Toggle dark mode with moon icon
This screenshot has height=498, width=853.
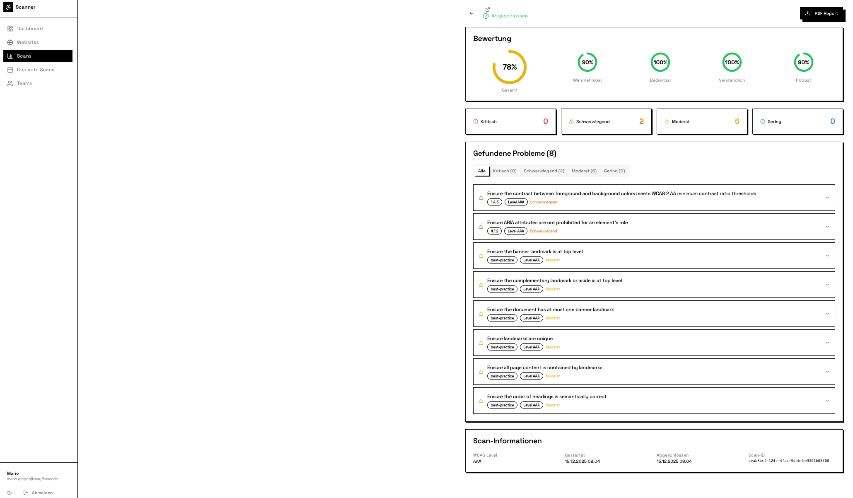[9, 493]
